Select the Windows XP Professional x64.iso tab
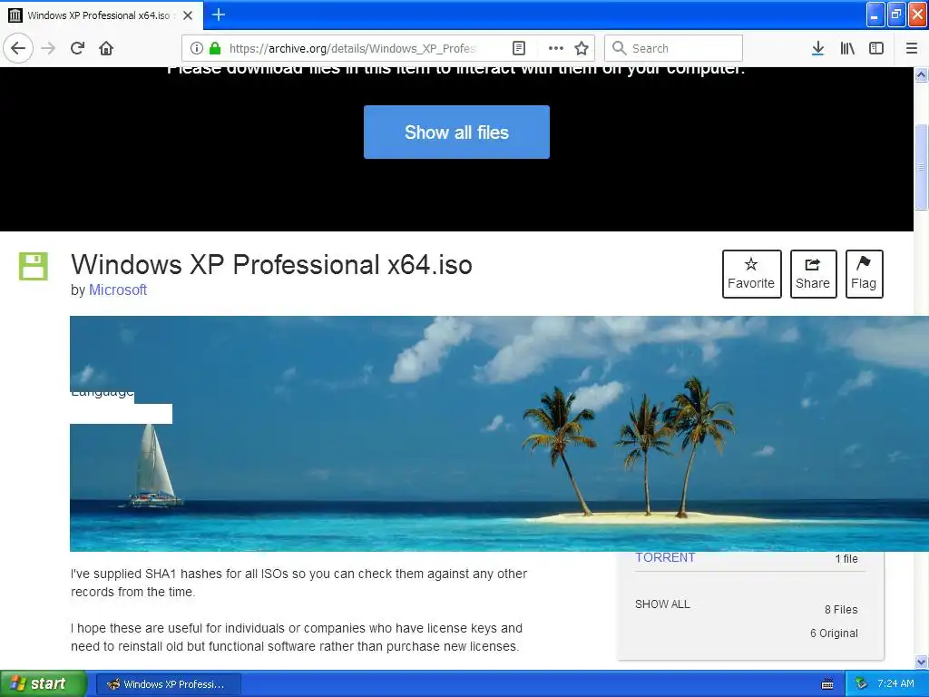Screen dimensions: 929x697 [102, 15]
